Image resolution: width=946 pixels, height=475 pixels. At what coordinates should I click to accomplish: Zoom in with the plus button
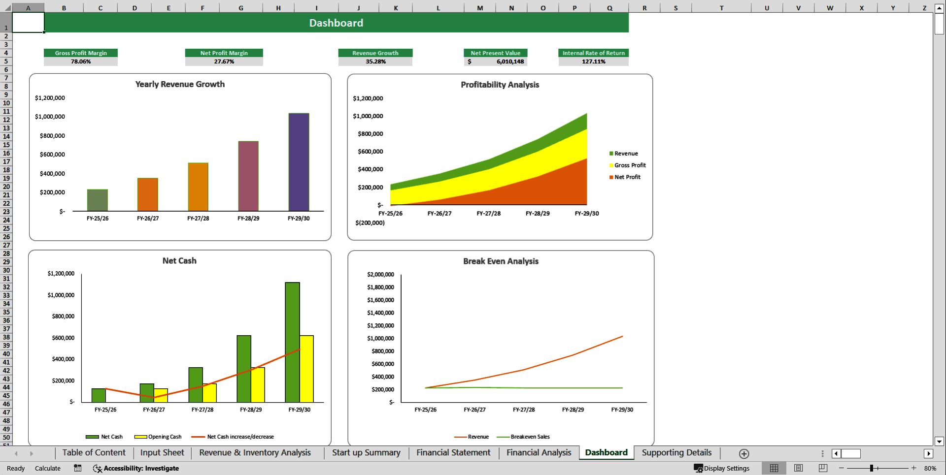[x=914, y=468]
